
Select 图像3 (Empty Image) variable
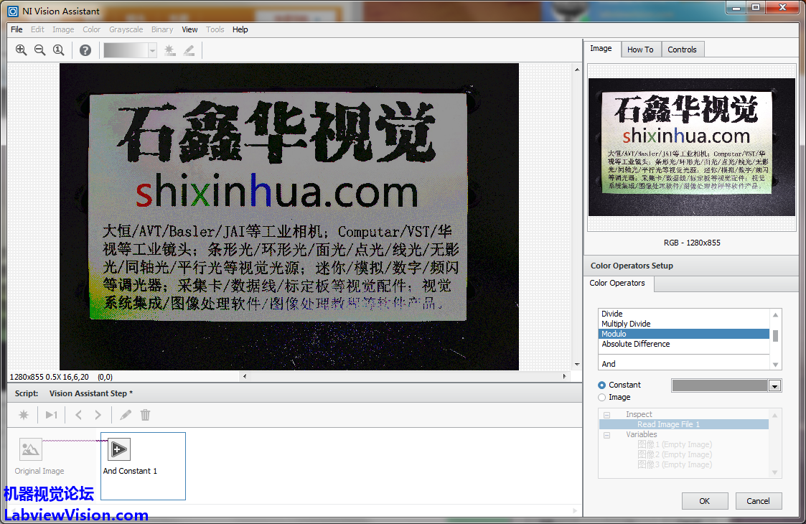pyautogui.click(x=675, y=464)
